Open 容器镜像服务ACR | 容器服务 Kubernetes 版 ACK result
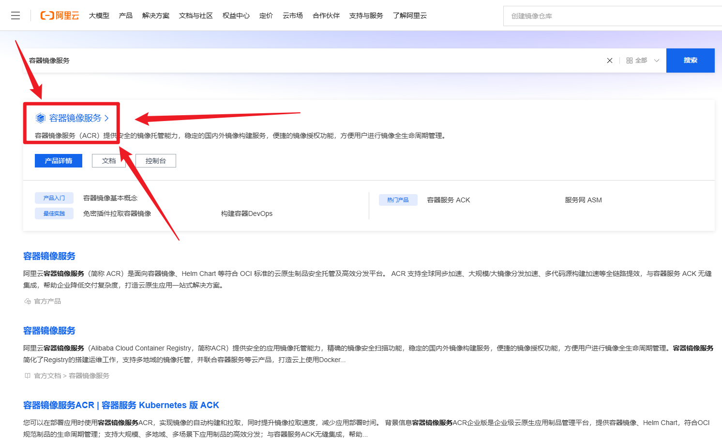 coord(121,405)
